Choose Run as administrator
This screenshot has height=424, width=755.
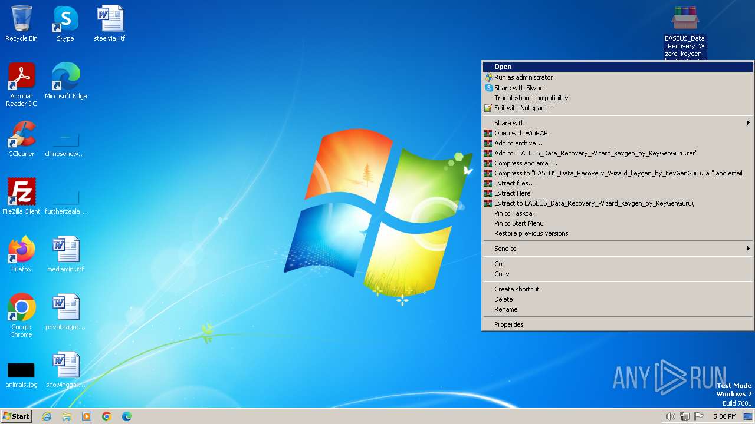pos(618,77)
